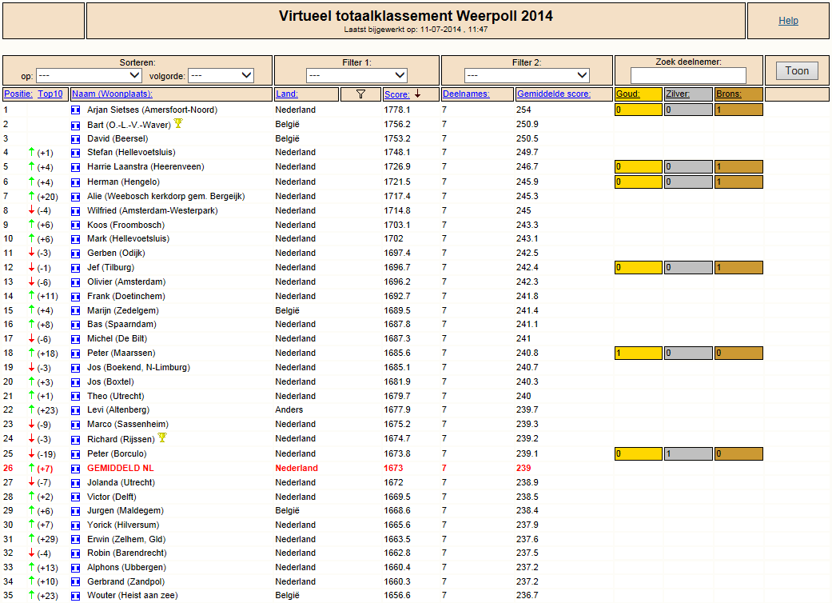
Task: Click the blue icon next to Wouter (Heist aan zee)
Action: click(x=76, y=596)
